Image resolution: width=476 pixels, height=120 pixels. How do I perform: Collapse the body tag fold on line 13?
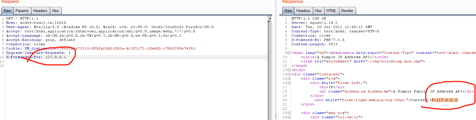[289, 70]
